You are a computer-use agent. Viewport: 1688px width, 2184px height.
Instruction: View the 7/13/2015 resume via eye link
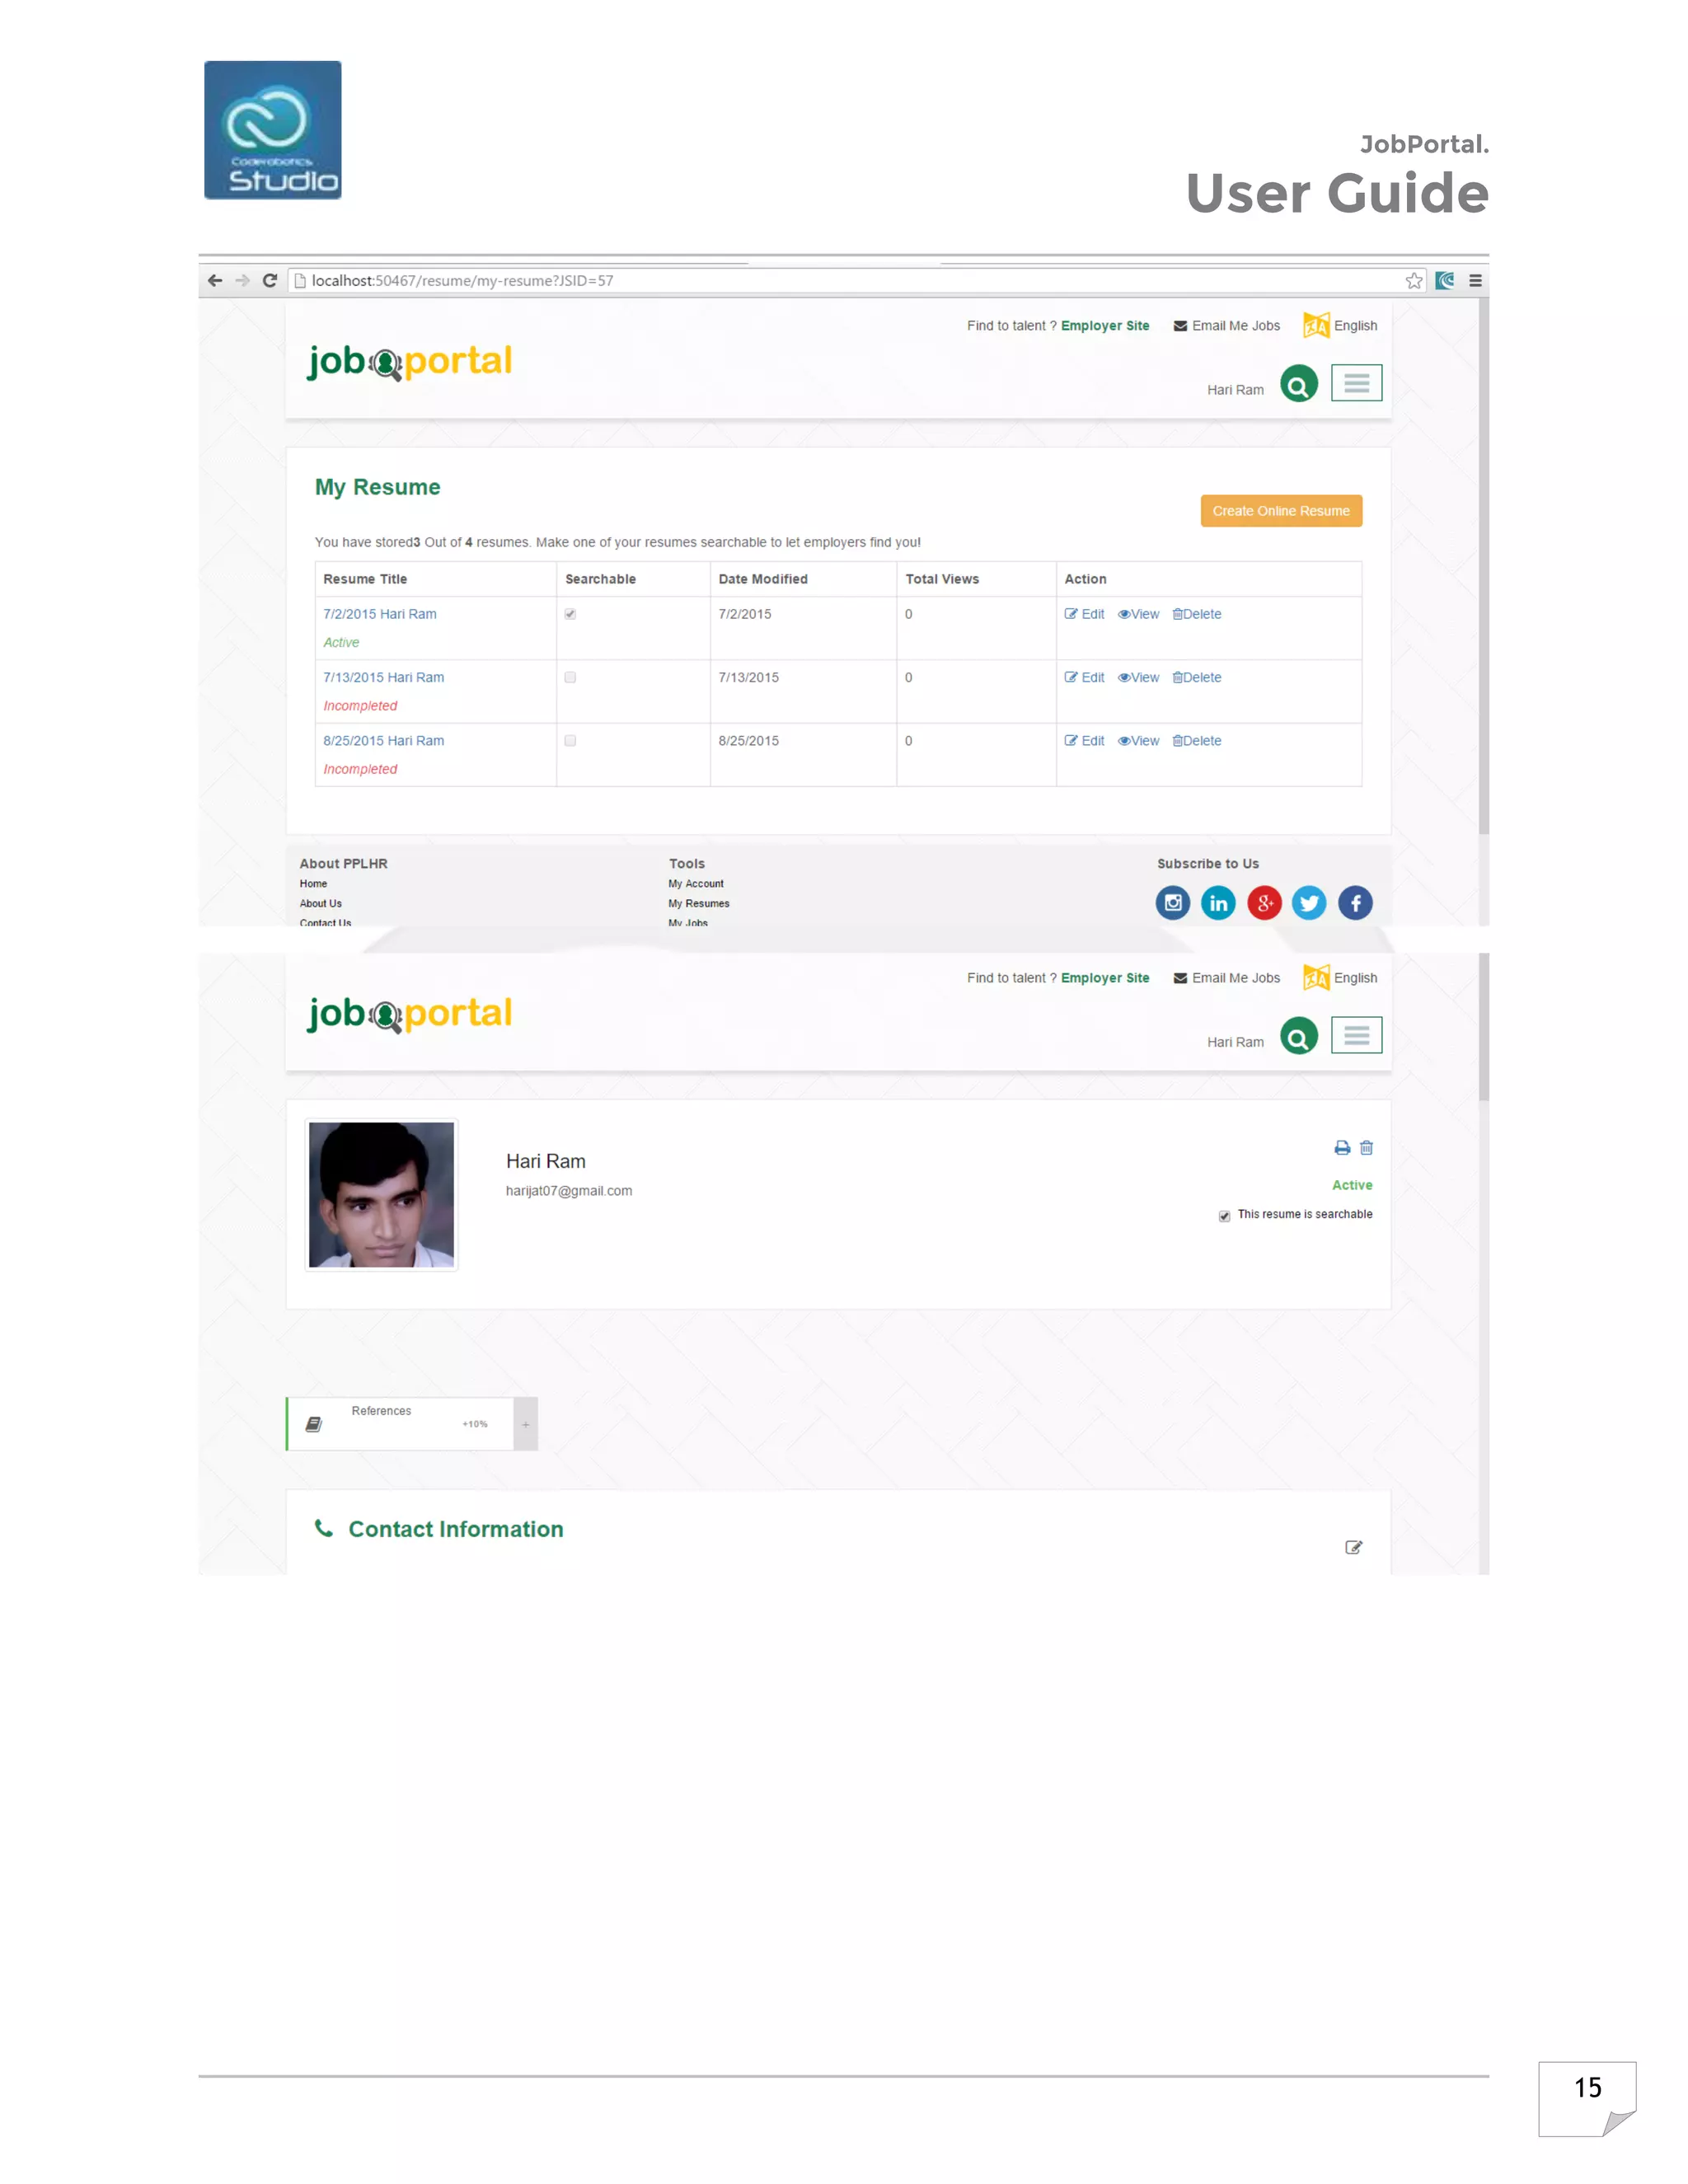point(1138,677)
